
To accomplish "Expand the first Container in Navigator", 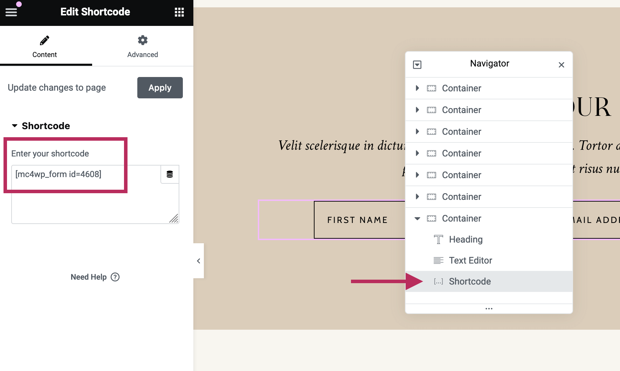I will point(417,88).
